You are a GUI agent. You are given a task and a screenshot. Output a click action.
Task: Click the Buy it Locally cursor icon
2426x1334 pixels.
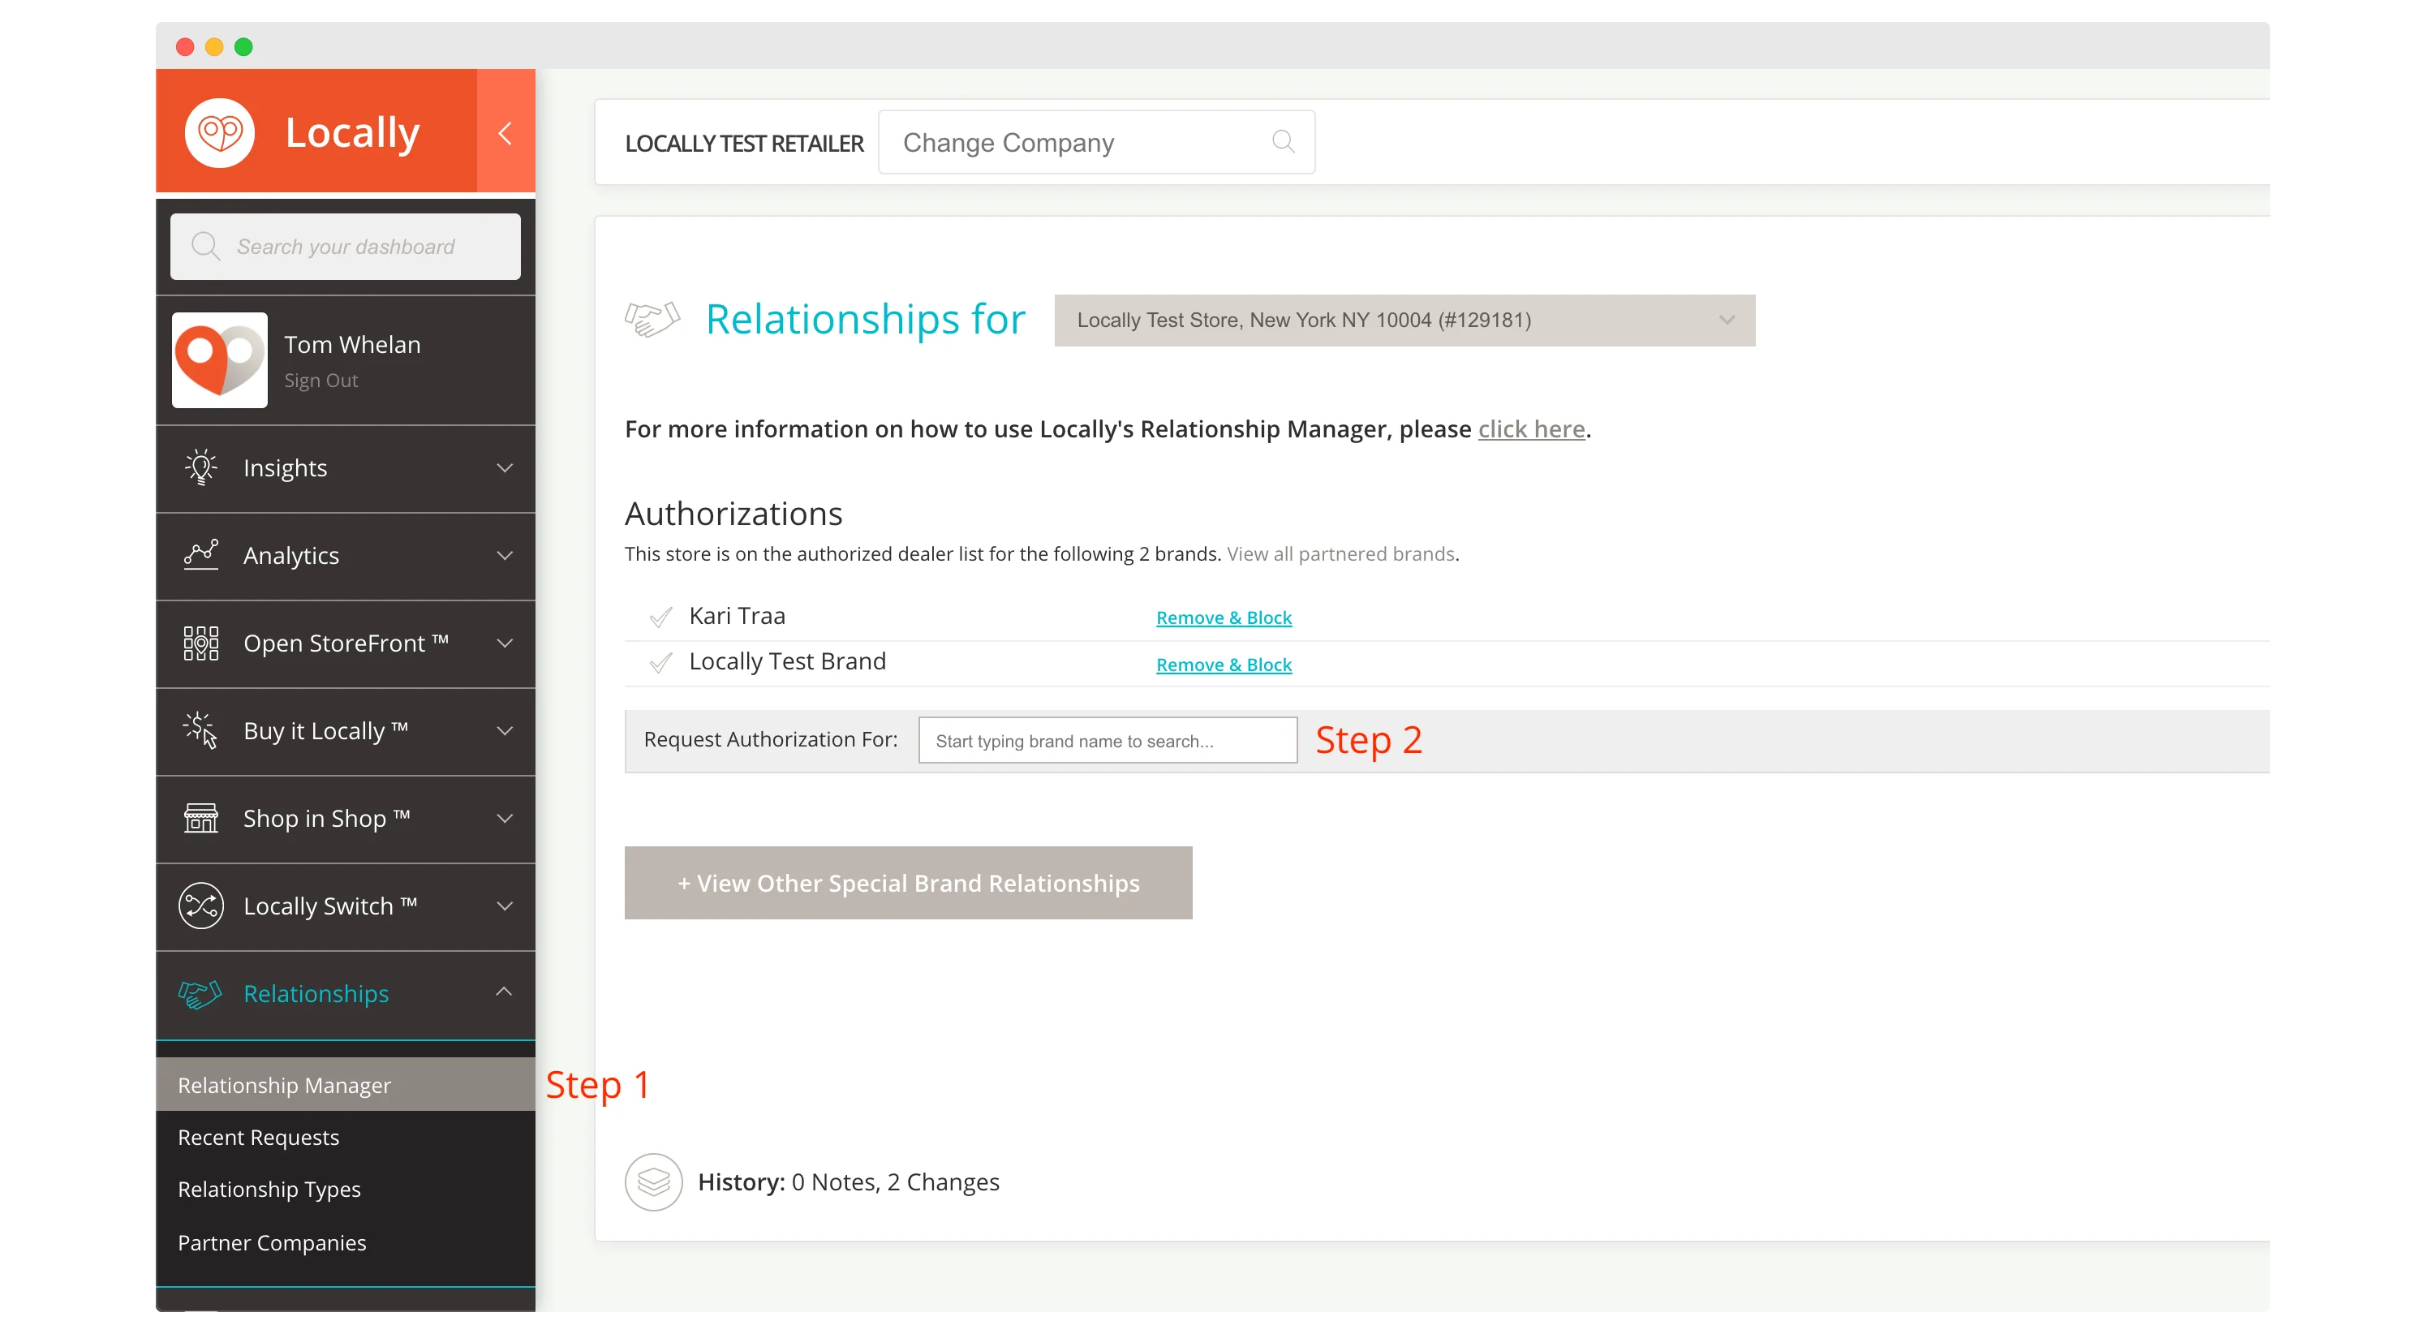(x=200, y=730)
